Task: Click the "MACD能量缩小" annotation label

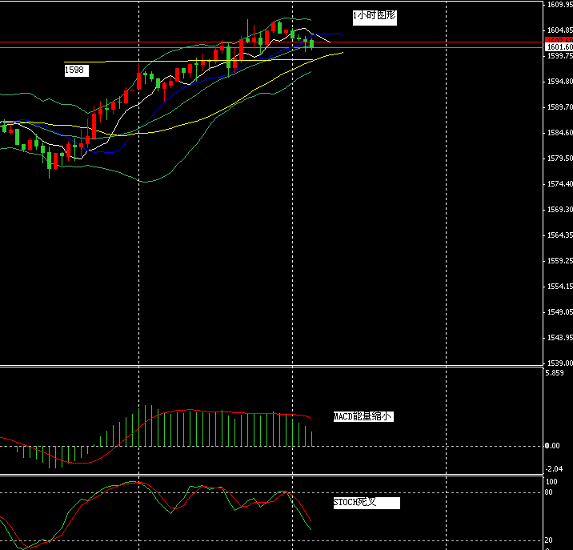Action: pyautogui.click(x=363, y=417)
